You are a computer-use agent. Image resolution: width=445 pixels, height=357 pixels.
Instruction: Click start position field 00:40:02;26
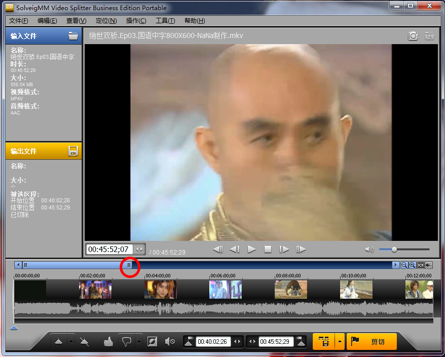click(212, 341)
